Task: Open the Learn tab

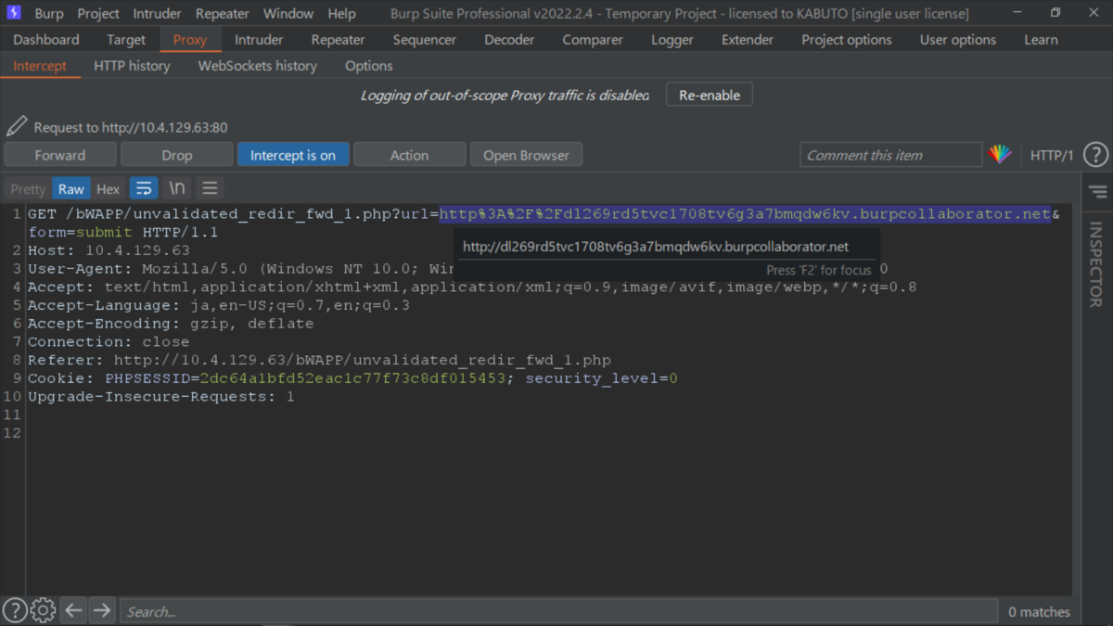Action: pyautogui.click(x=1041, y=40)
